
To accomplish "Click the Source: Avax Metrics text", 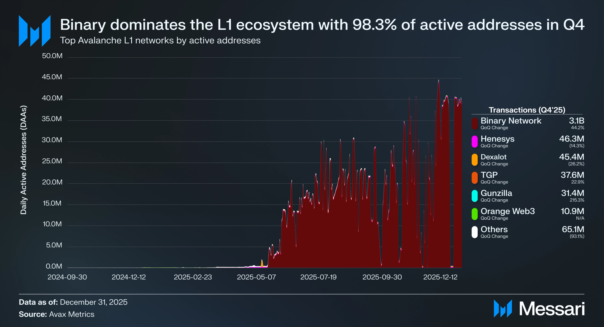I will (x=56, y=314).
